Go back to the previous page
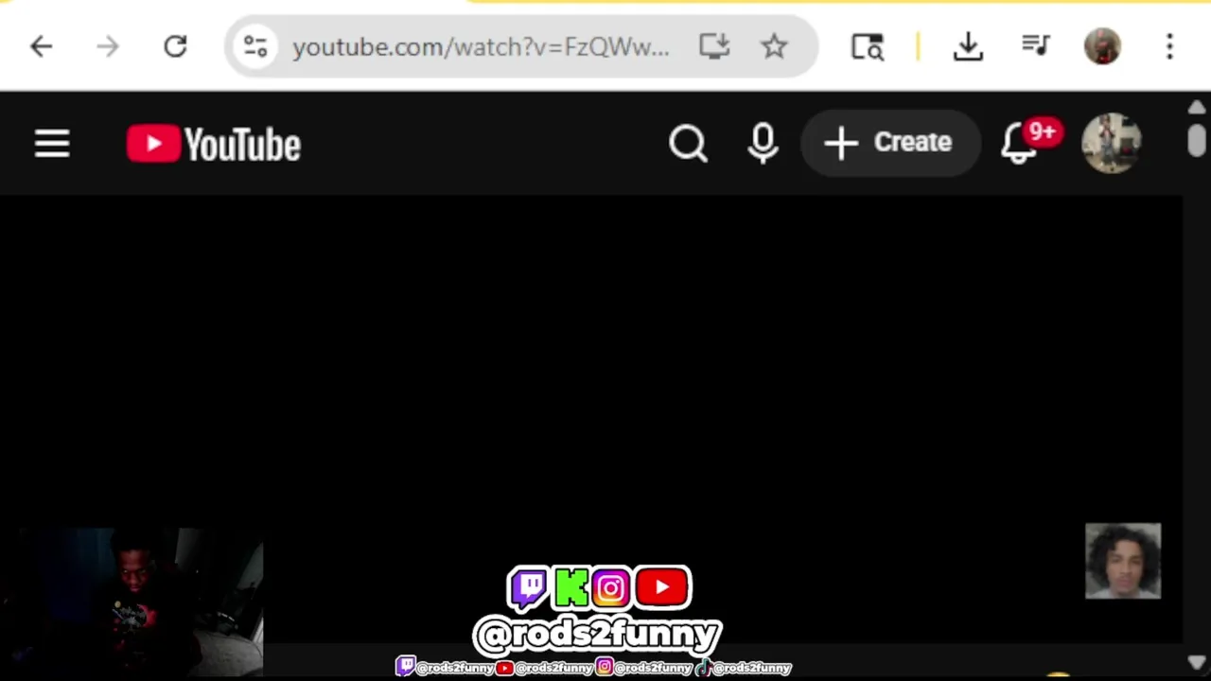The width and height of the screenshot is (1211, 681). [41, 46]
